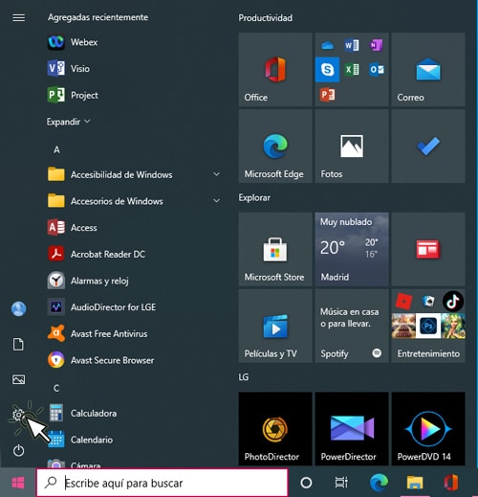Open Solitaire cards in Entretenimiento tile
The image size is (478, 497).
428,301
